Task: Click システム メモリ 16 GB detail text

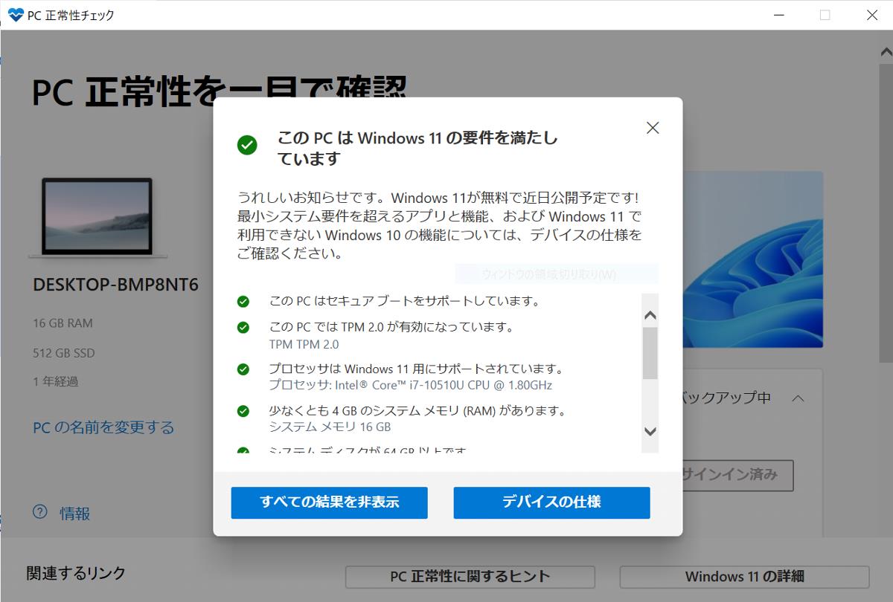Action: click(330, 427)
